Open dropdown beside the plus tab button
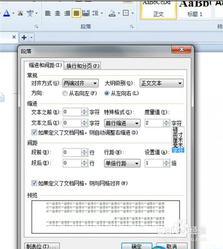223x249 pixels. coord(31,38)
